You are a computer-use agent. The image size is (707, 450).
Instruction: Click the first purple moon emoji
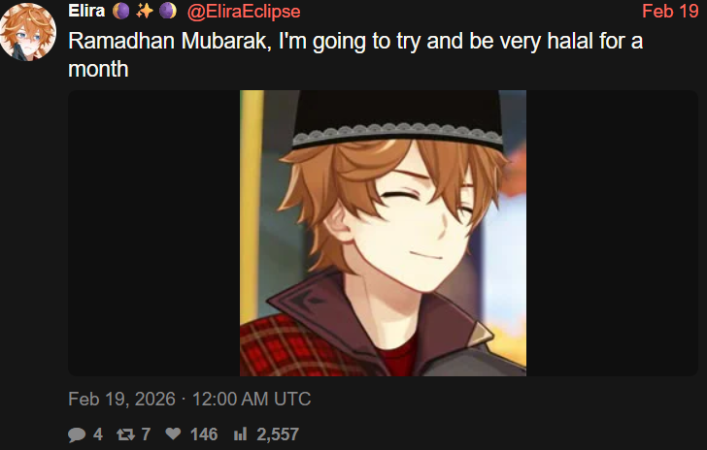(120, 11)
